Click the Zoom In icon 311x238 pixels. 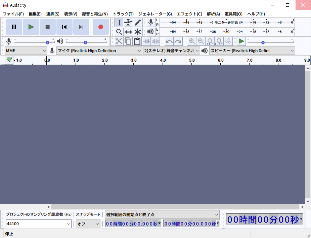tap(192, 41)
